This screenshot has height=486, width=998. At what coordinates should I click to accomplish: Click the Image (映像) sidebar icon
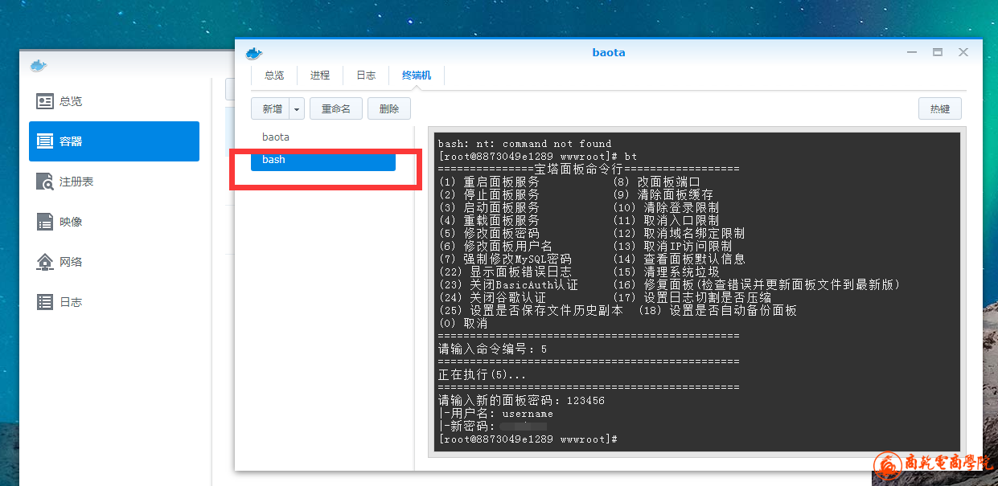point(45,222)
